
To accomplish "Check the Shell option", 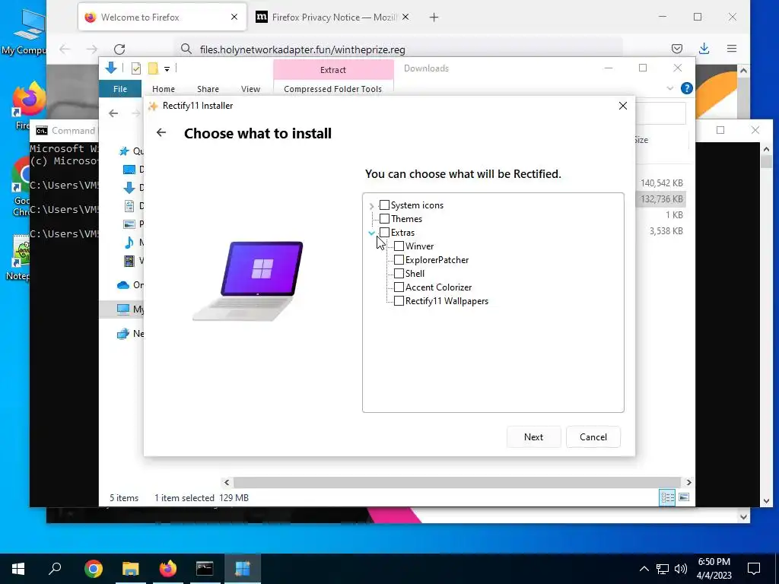I will 399,274.
